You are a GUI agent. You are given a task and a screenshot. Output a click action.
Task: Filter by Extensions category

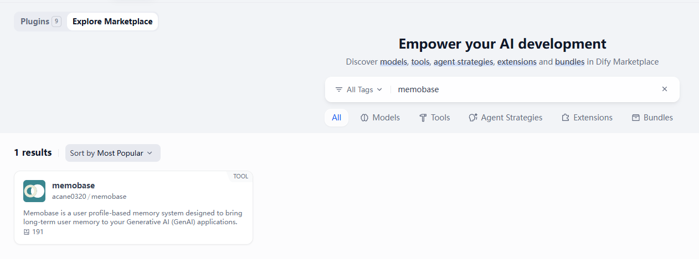point(587,118)
